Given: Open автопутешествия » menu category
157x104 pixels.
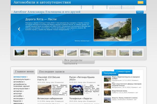Looking at the screenshot, I should (21, 89).
